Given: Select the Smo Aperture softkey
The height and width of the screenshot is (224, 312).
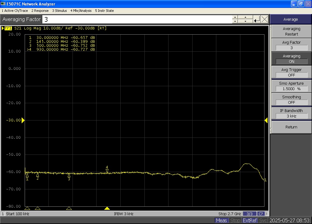Looking at the screenshot, I should click(x=291, y=86).
